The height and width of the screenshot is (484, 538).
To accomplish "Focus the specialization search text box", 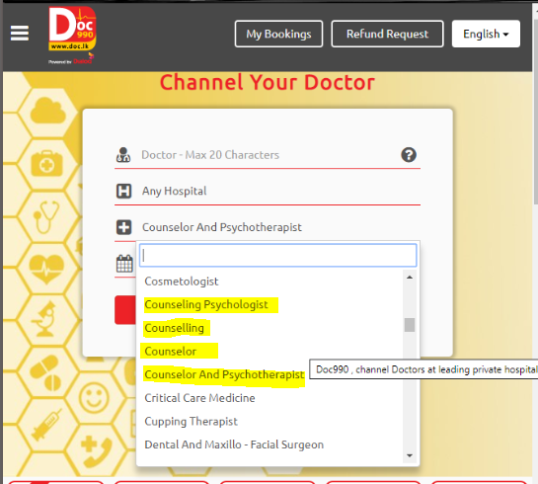I will click(278, 255).
